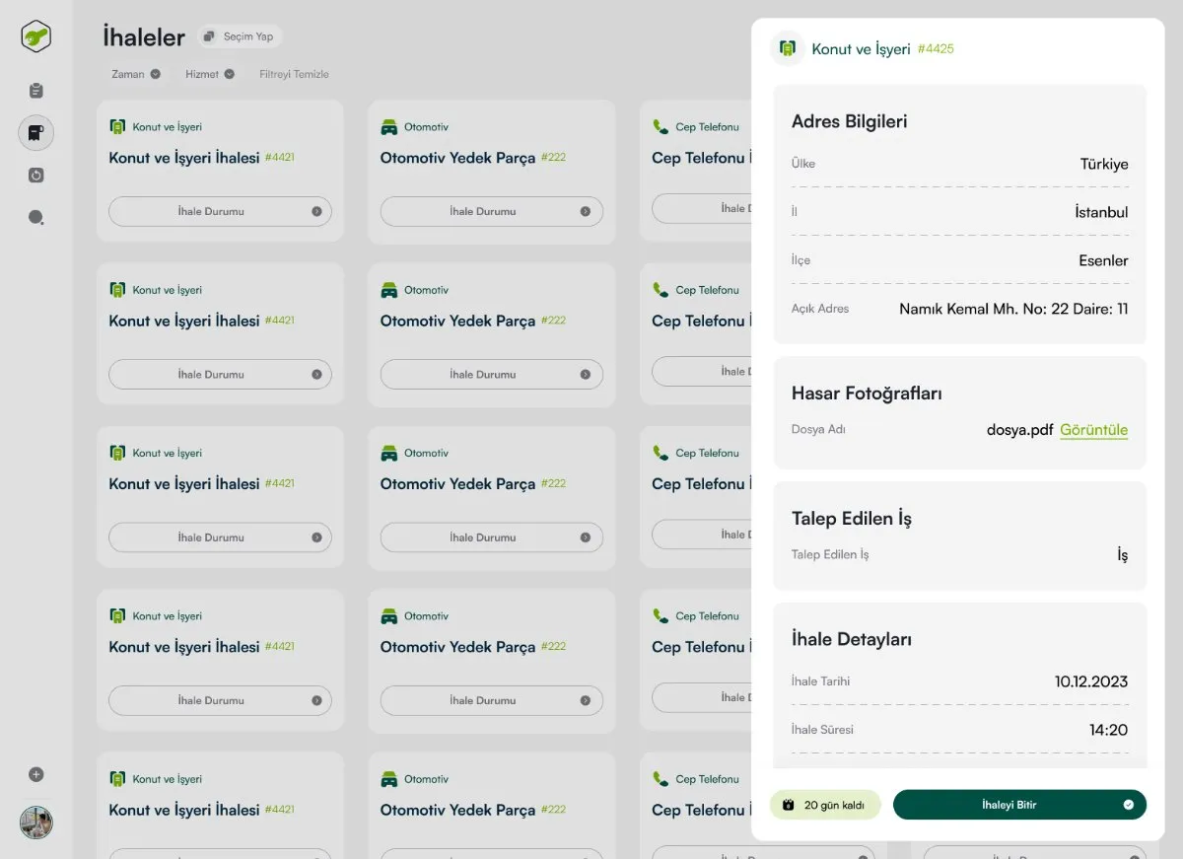Click the magnifier search icon in sidebar

[x=36, y=217]
